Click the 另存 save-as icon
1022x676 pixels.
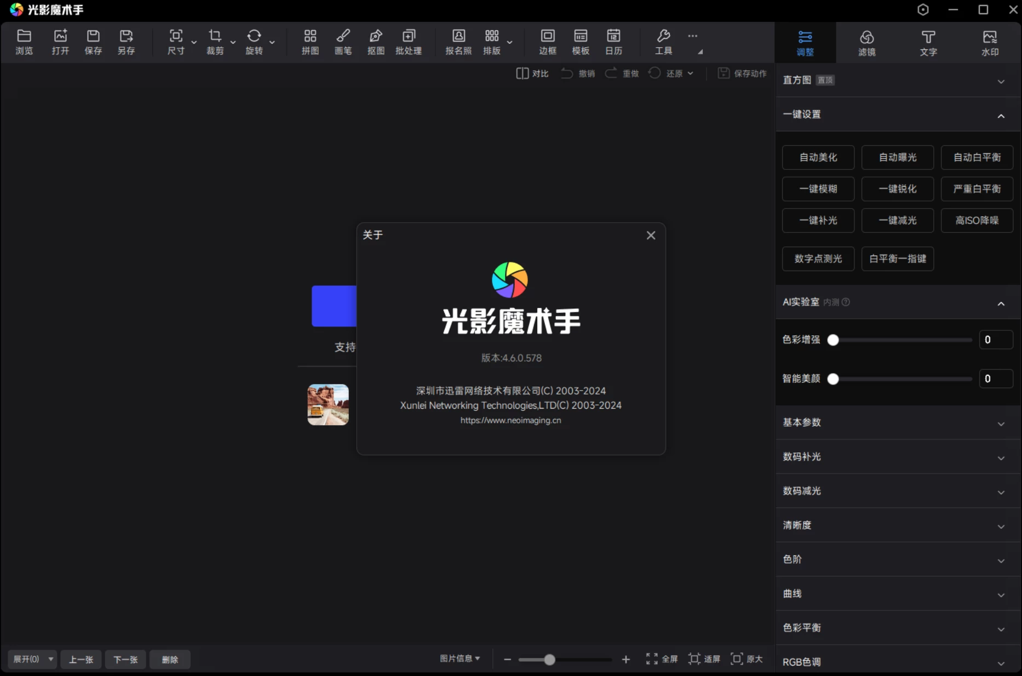click(126, 42)
